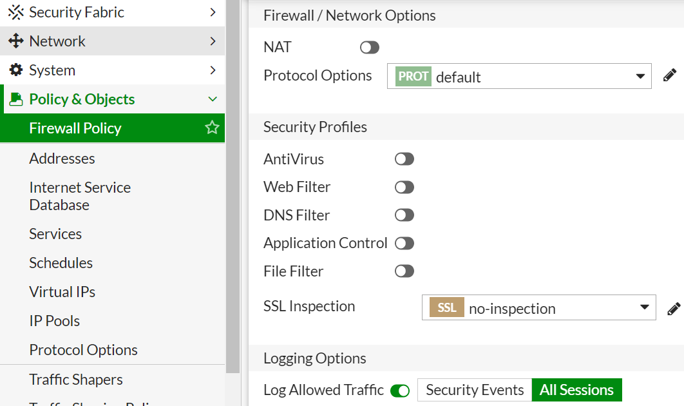This screenshot has width=684, height=406.
Task: Click the sidebar vertical scrollbar
Action: [233, 193]
